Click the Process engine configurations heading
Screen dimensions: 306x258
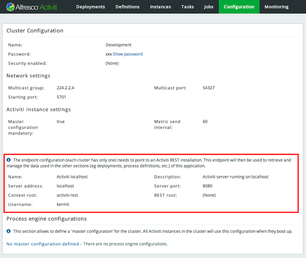[x=46, y=219]
